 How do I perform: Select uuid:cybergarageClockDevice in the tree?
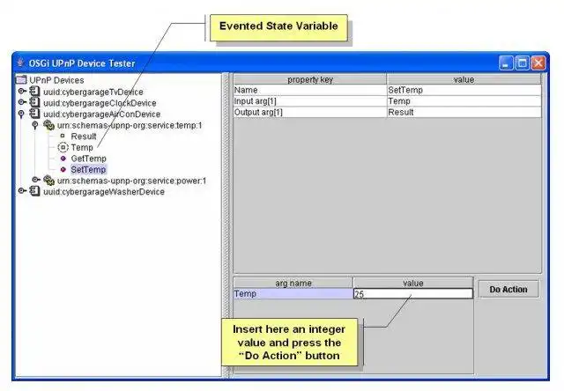[x=100, y=103]
